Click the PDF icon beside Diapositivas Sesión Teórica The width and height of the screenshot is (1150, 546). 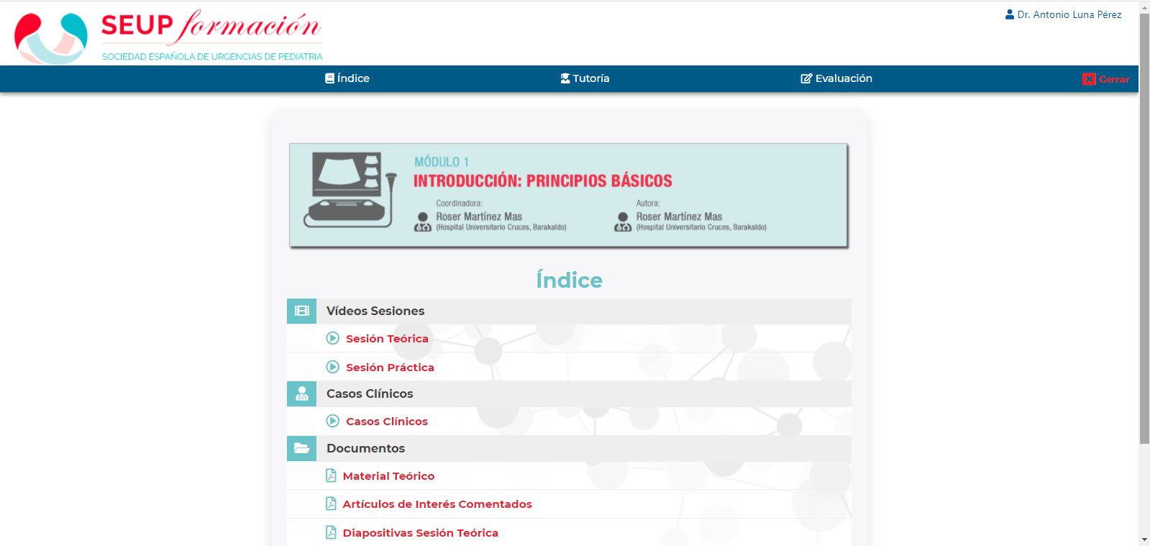(x=331, y=532)
